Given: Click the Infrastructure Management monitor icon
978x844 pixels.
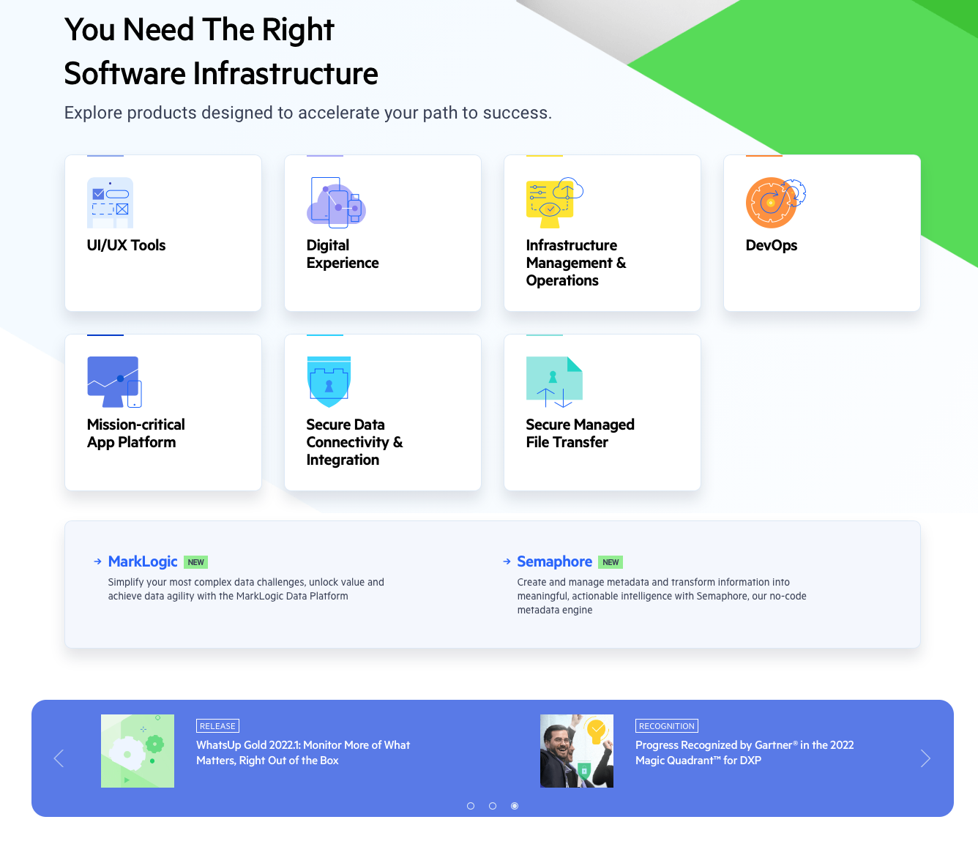Looking at the screenshot, I should (x=554, y=203).
